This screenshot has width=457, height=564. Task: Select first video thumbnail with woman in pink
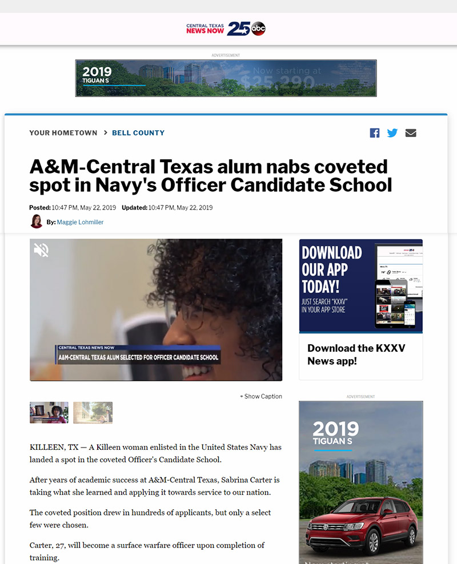click(49, 413)
